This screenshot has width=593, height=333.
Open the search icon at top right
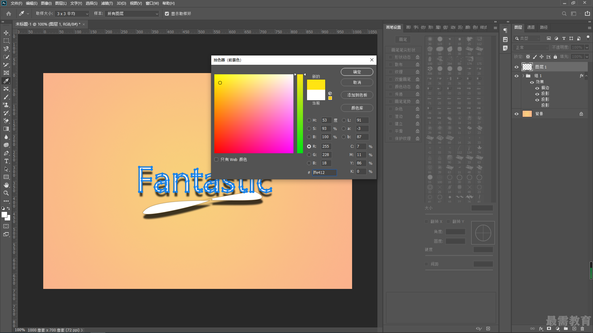click(x=564, y=14)
